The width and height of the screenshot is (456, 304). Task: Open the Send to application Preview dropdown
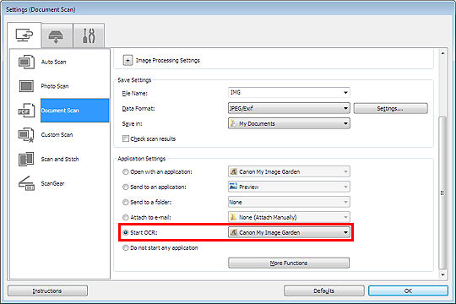[289, 187]
